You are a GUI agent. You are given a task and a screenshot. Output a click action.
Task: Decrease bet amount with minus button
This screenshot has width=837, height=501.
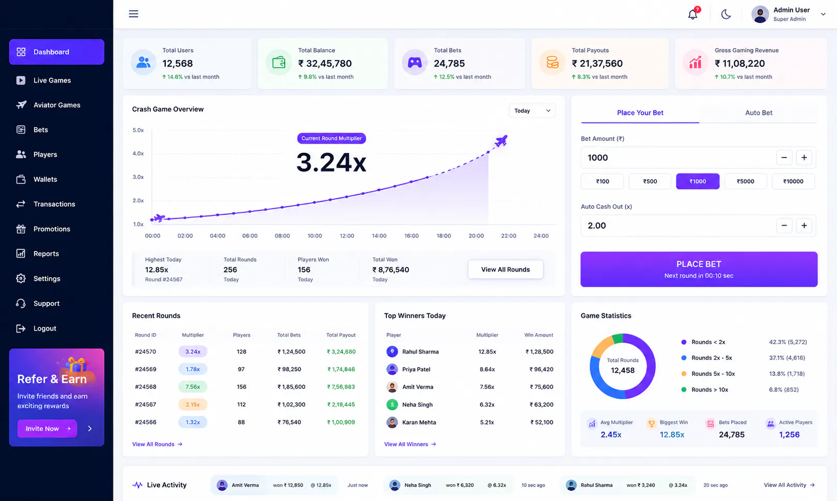point(784,158)
